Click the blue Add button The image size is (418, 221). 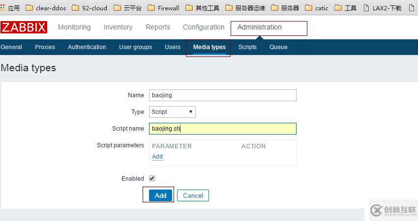pos(160,195)
